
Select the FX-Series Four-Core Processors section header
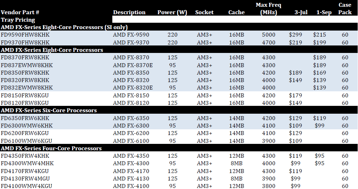(x=51, y=148)
